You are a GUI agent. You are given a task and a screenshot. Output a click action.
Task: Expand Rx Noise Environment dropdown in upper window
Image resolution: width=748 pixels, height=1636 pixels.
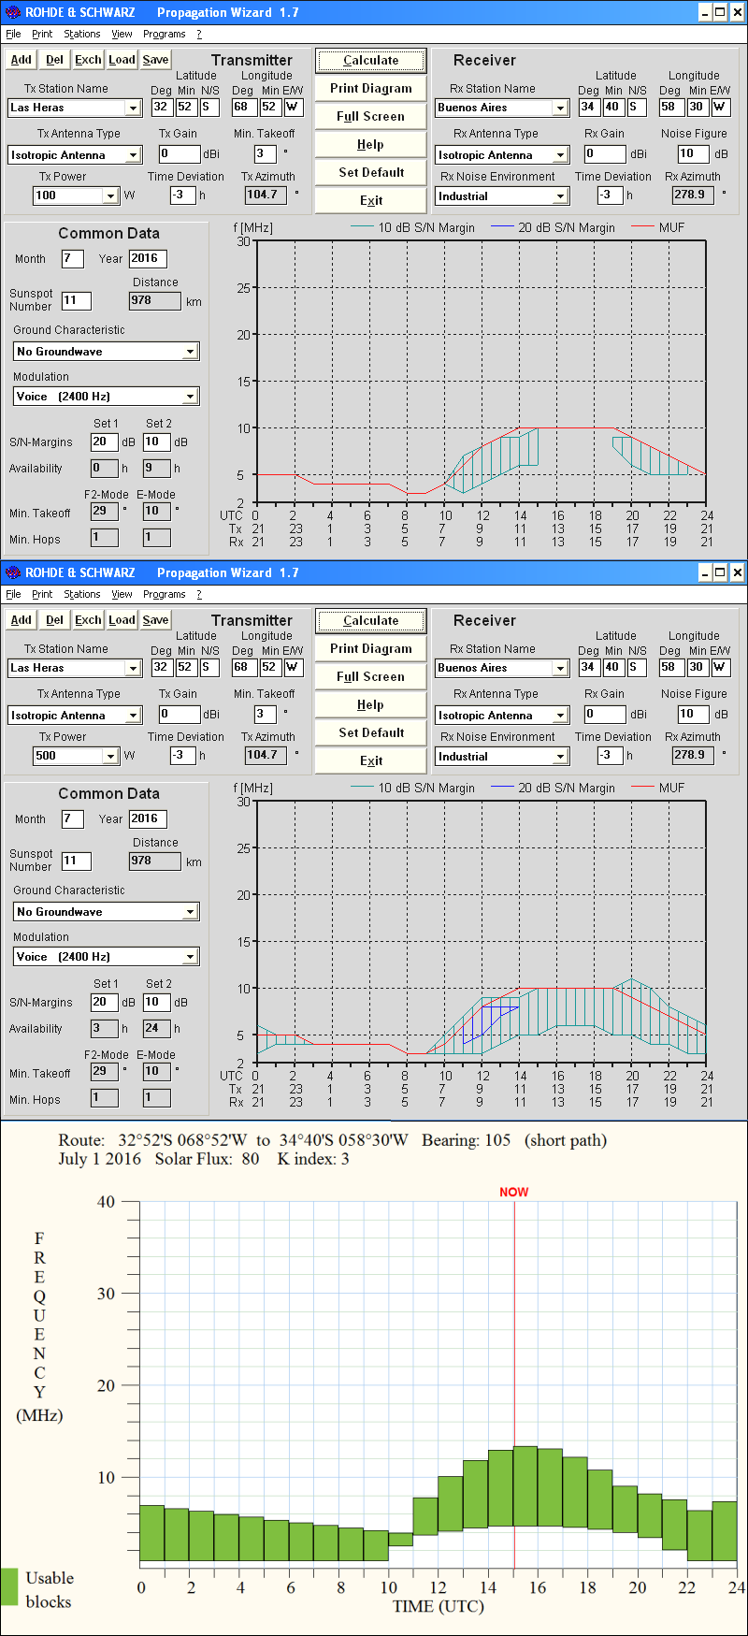click(x=560, y=196)
